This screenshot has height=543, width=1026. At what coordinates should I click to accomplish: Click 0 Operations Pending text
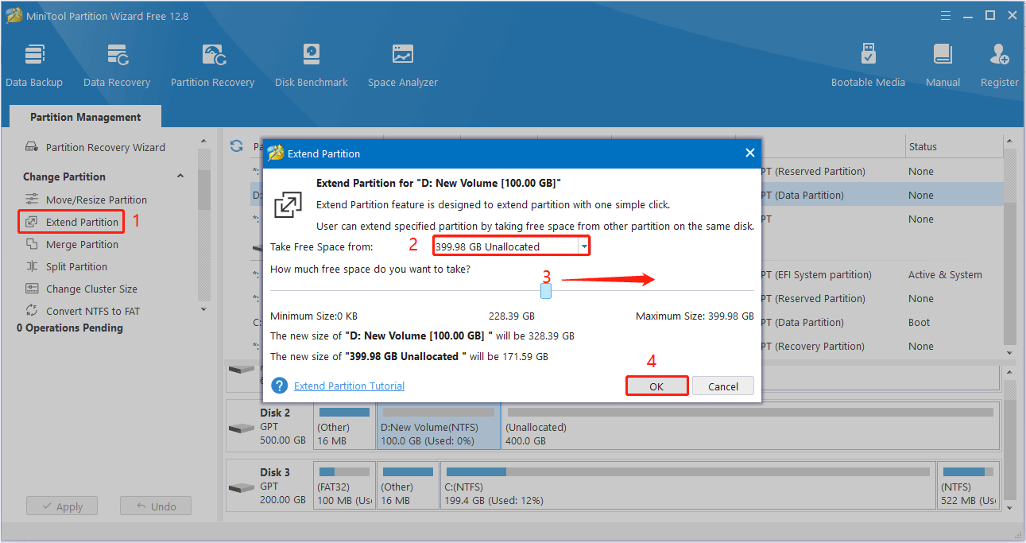coord(70,328)
